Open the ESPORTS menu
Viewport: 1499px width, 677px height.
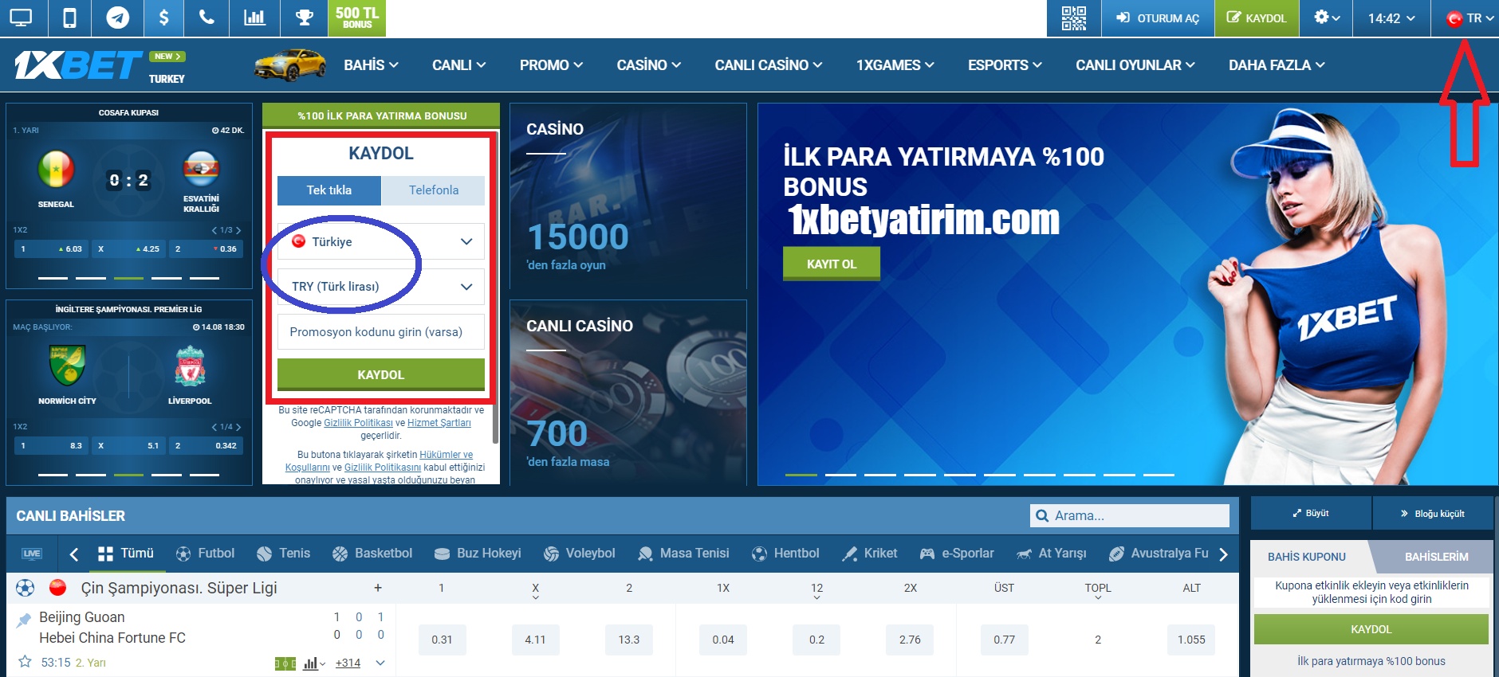1005,65
